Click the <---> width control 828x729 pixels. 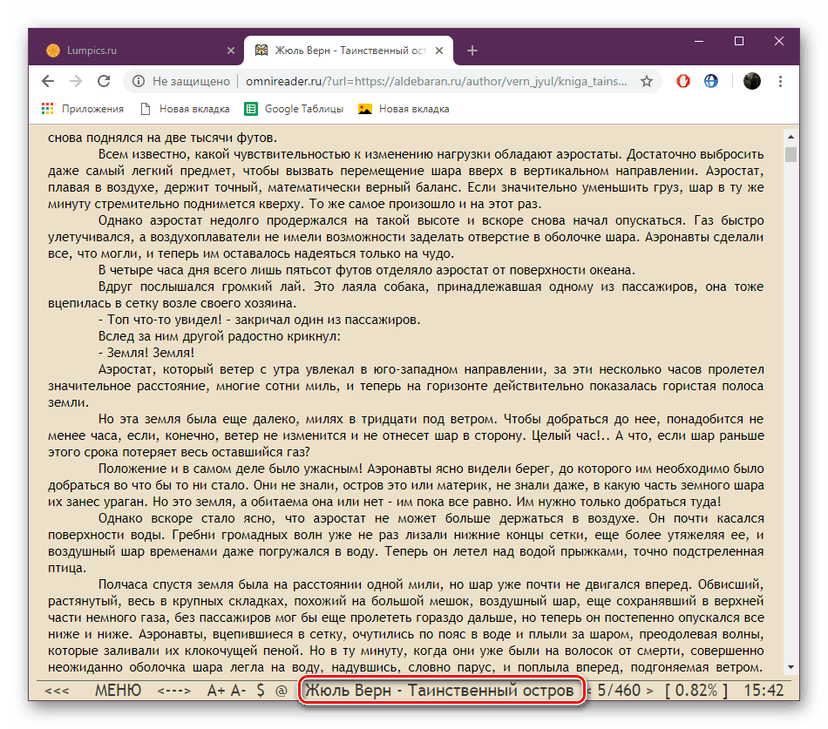coord(174,691)
